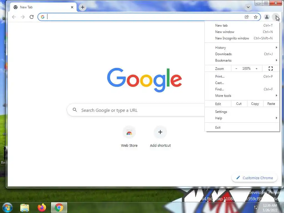284x213 pixels.
Task: Open the tab search chevron
Action: tap(248, 7)
